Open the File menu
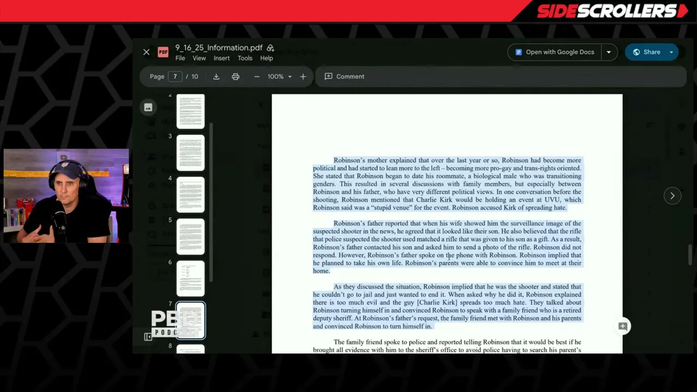 [x=180, y=58]
